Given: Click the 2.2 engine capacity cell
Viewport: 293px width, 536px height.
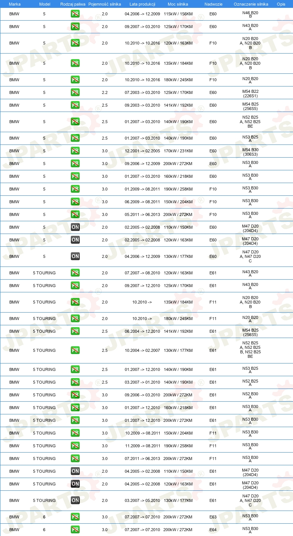Looking at the screenshot, I should 105,92.
